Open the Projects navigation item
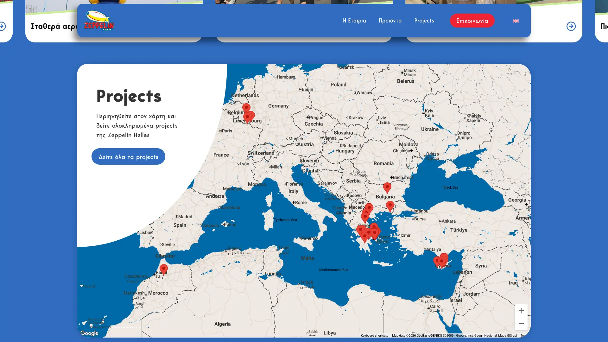The image size is (608, 342). (424, 21)
